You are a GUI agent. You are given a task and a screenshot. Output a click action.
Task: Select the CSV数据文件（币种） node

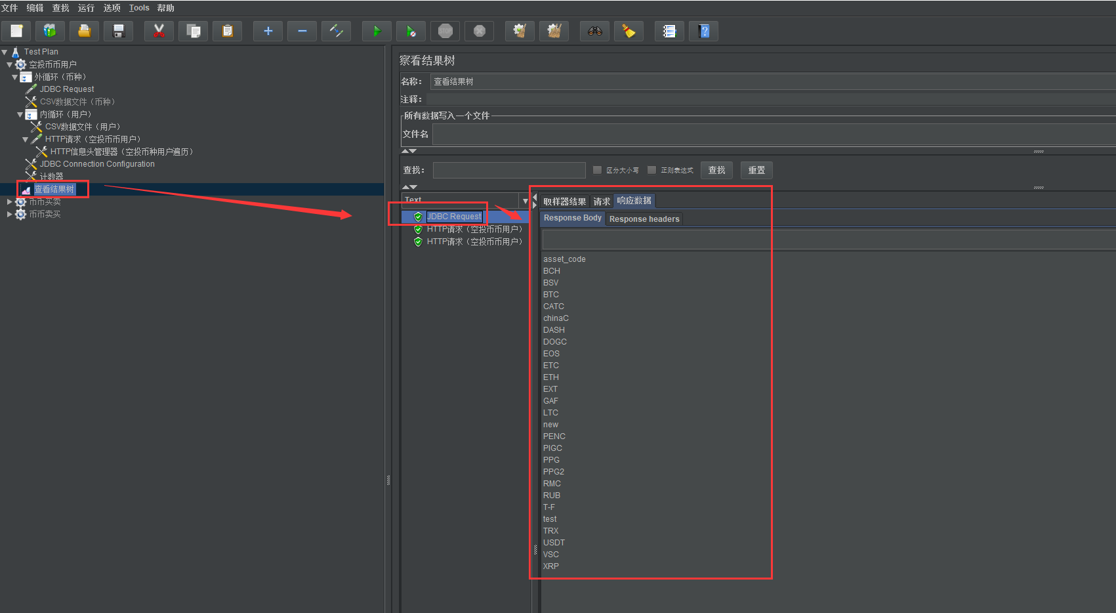[77, 102]
